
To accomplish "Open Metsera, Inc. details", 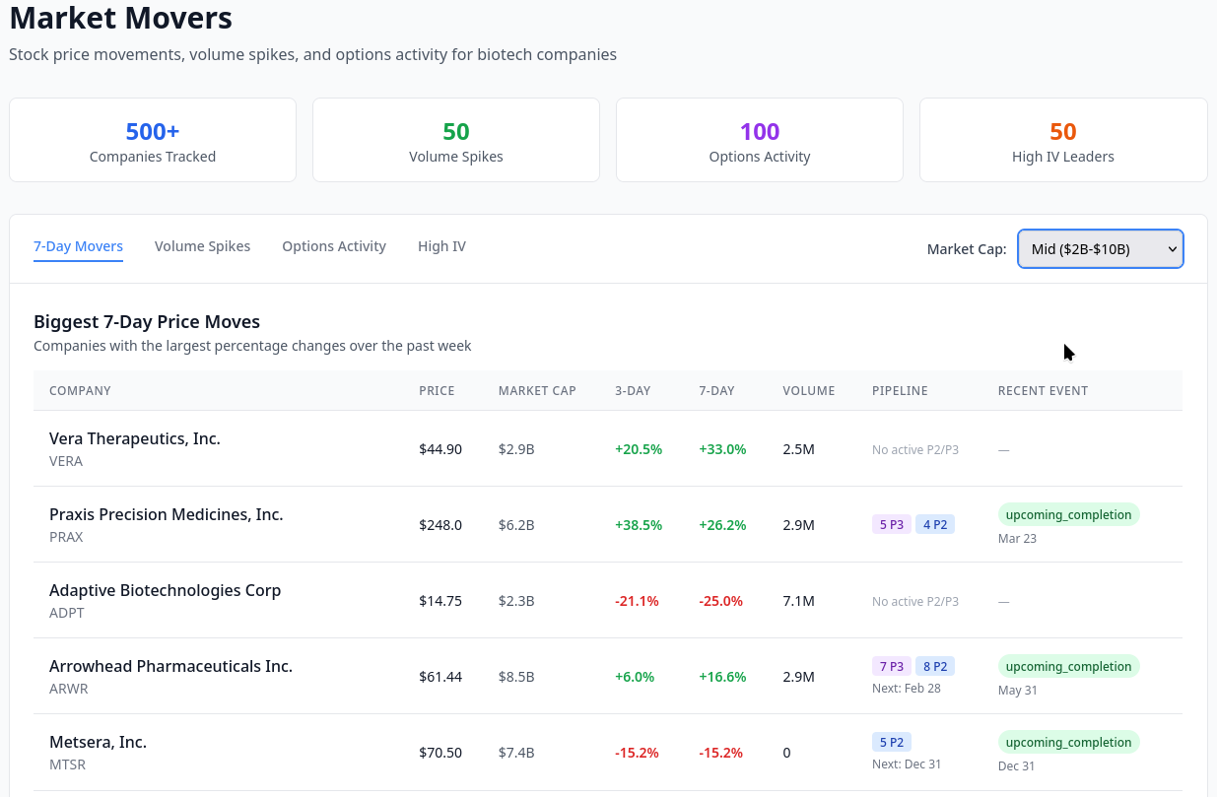I will 98,742.
